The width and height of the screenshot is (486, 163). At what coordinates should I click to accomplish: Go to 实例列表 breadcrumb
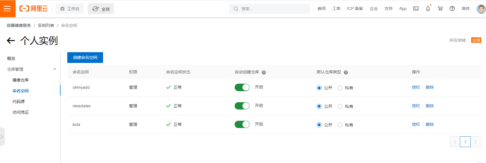coord(46,25)
